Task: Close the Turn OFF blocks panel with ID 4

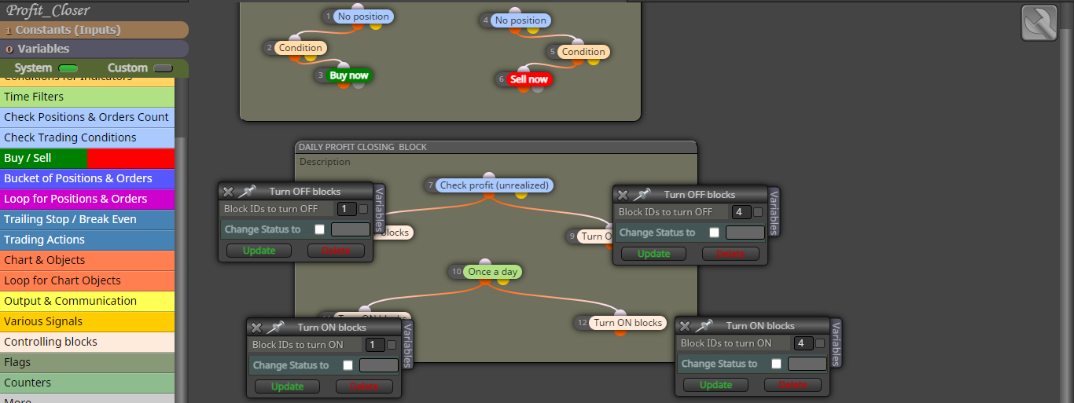Action: click(623, 195)
